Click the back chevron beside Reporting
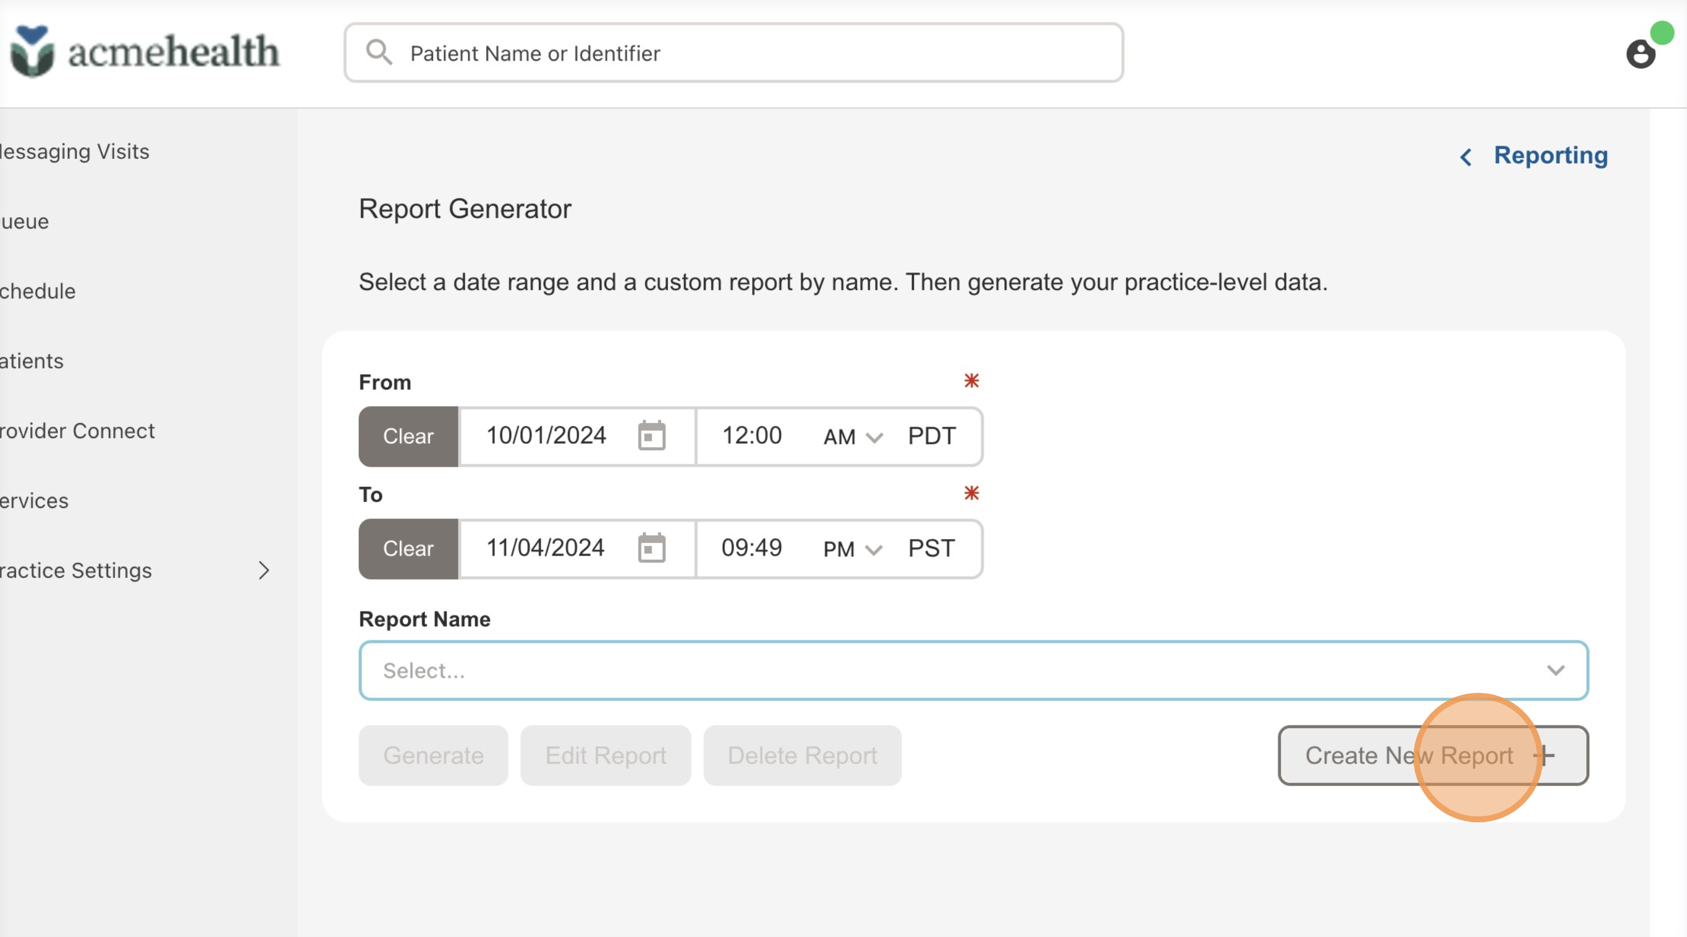Image resolution: width=1687 pixels, height=937 pixels. pyautogui.click(x=1466, y=157)
